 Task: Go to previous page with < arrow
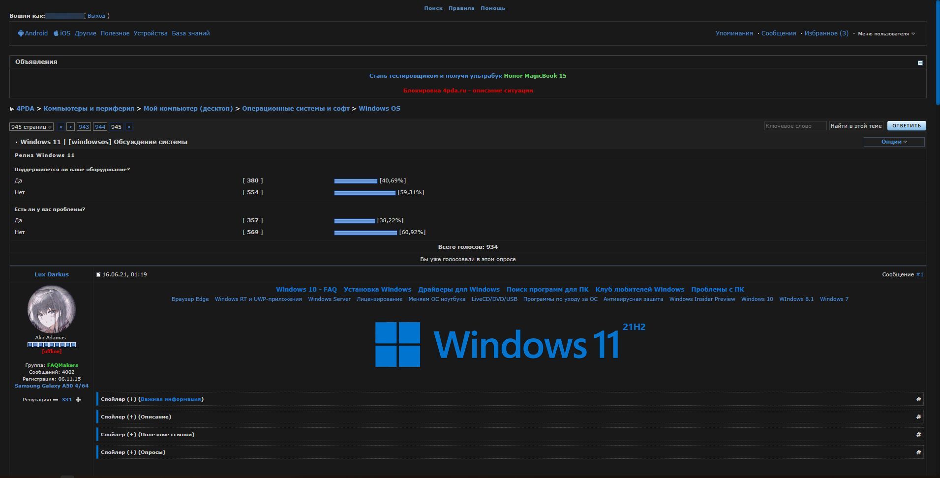pos(71,127)
